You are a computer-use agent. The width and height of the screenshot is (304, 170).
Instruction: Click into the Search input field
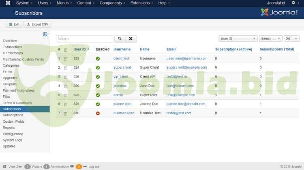tap(85, 39)
